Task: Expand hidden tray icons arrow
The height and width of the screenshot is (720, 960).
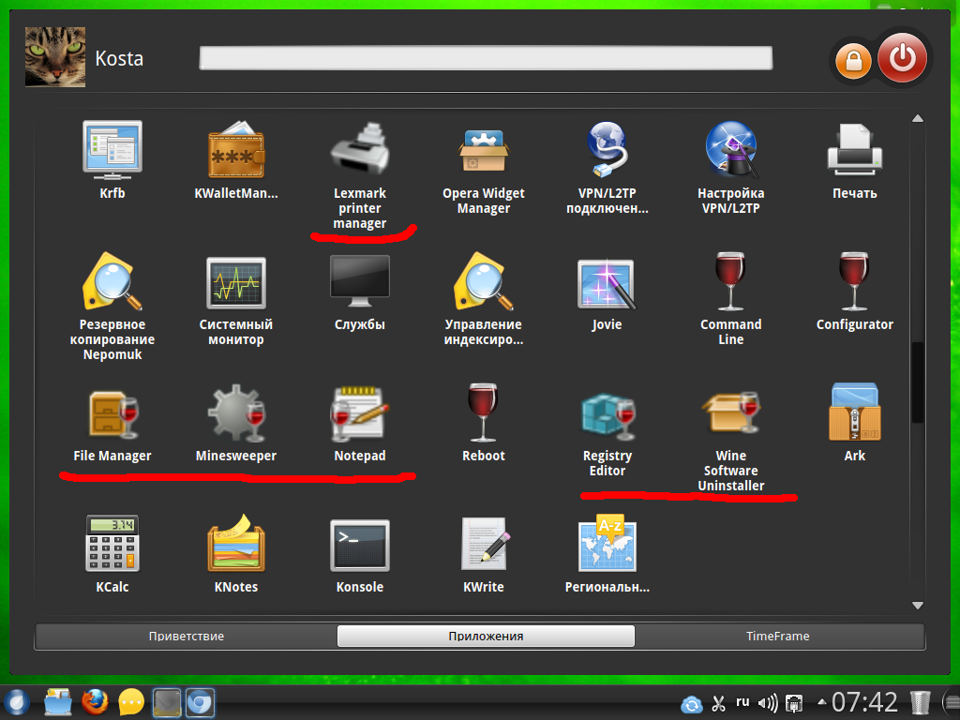Action: (x=821, y=701)
